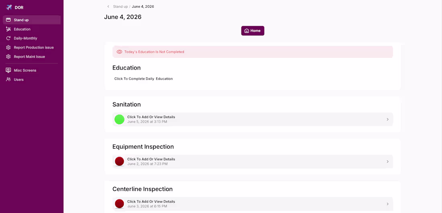Click the Misc Screens monitor icon
Screen dimensions: 442x213
coord(8,70)
